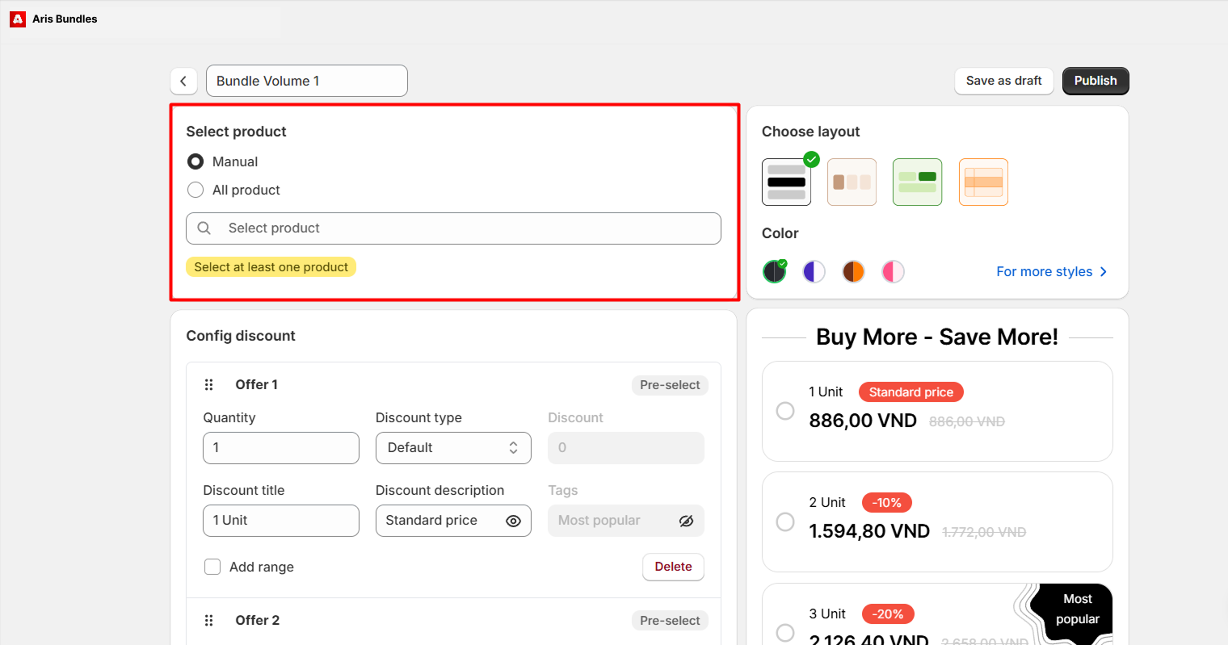
Task: Click the -10% badge in preview
Action: tap(887, 503)
